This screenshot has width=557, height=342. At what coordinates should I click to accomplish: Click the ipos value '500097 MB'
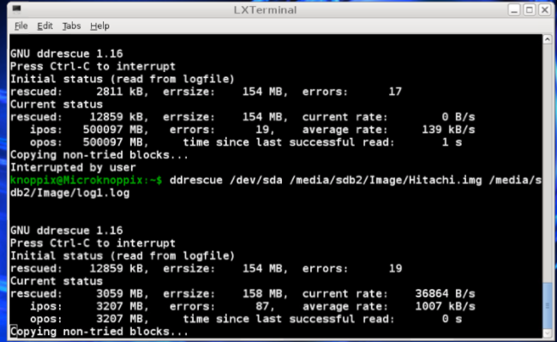pos(113,129)
